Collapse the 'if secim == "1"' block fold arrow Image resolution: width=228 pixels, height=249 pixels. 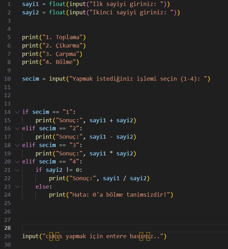click(17, 112)
